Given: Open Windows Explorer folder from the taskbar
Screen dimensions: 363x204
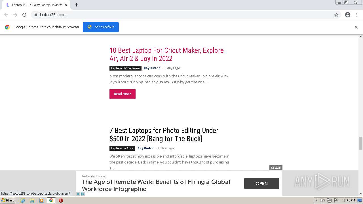Looking at the screenshot, I should pos(32,200).
